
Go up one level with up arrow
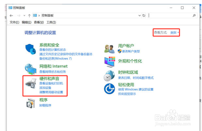pyautogui.click(x=29, y=16)
